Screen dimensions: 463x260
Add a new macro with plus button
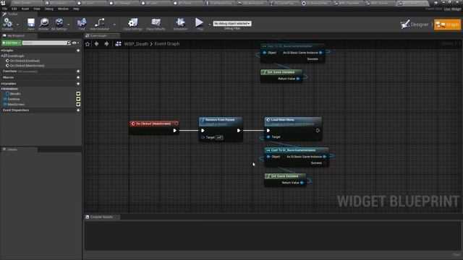click(78, 77)
